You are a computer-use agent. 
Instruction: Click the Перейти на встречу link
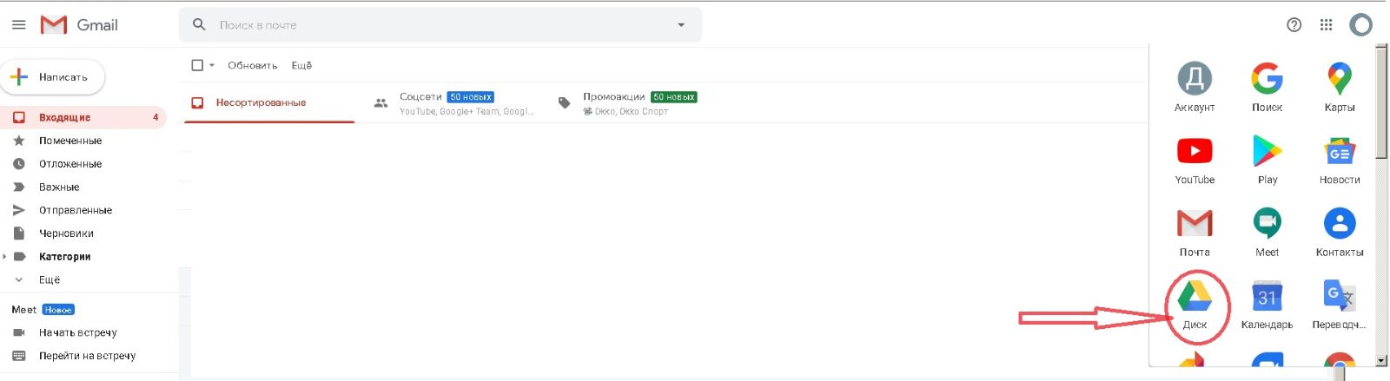[x=87, y=356]
